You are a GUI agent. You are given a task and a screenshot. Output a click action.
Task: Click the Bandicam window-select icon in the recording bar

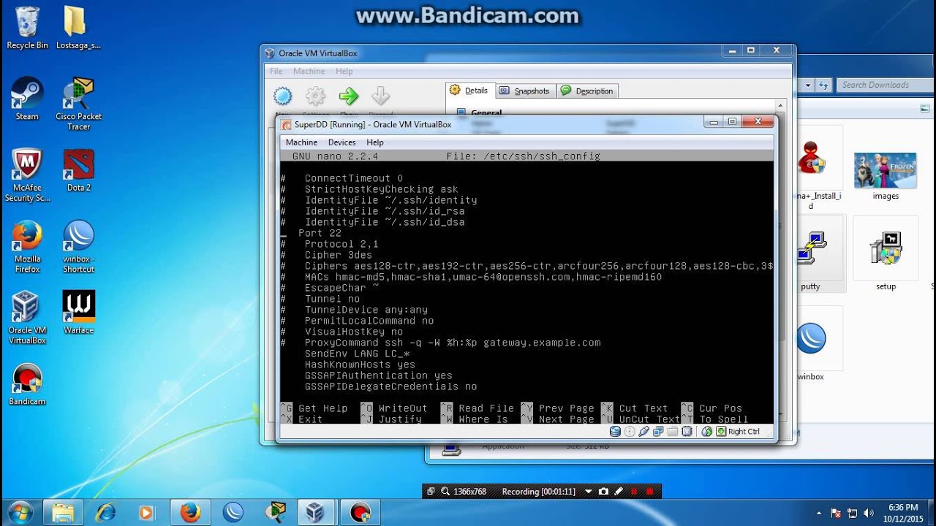point(431,492)
